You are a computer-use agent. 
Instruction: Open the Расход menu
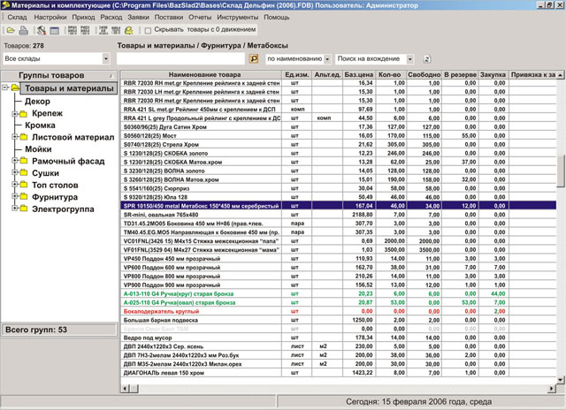(111, 17)
